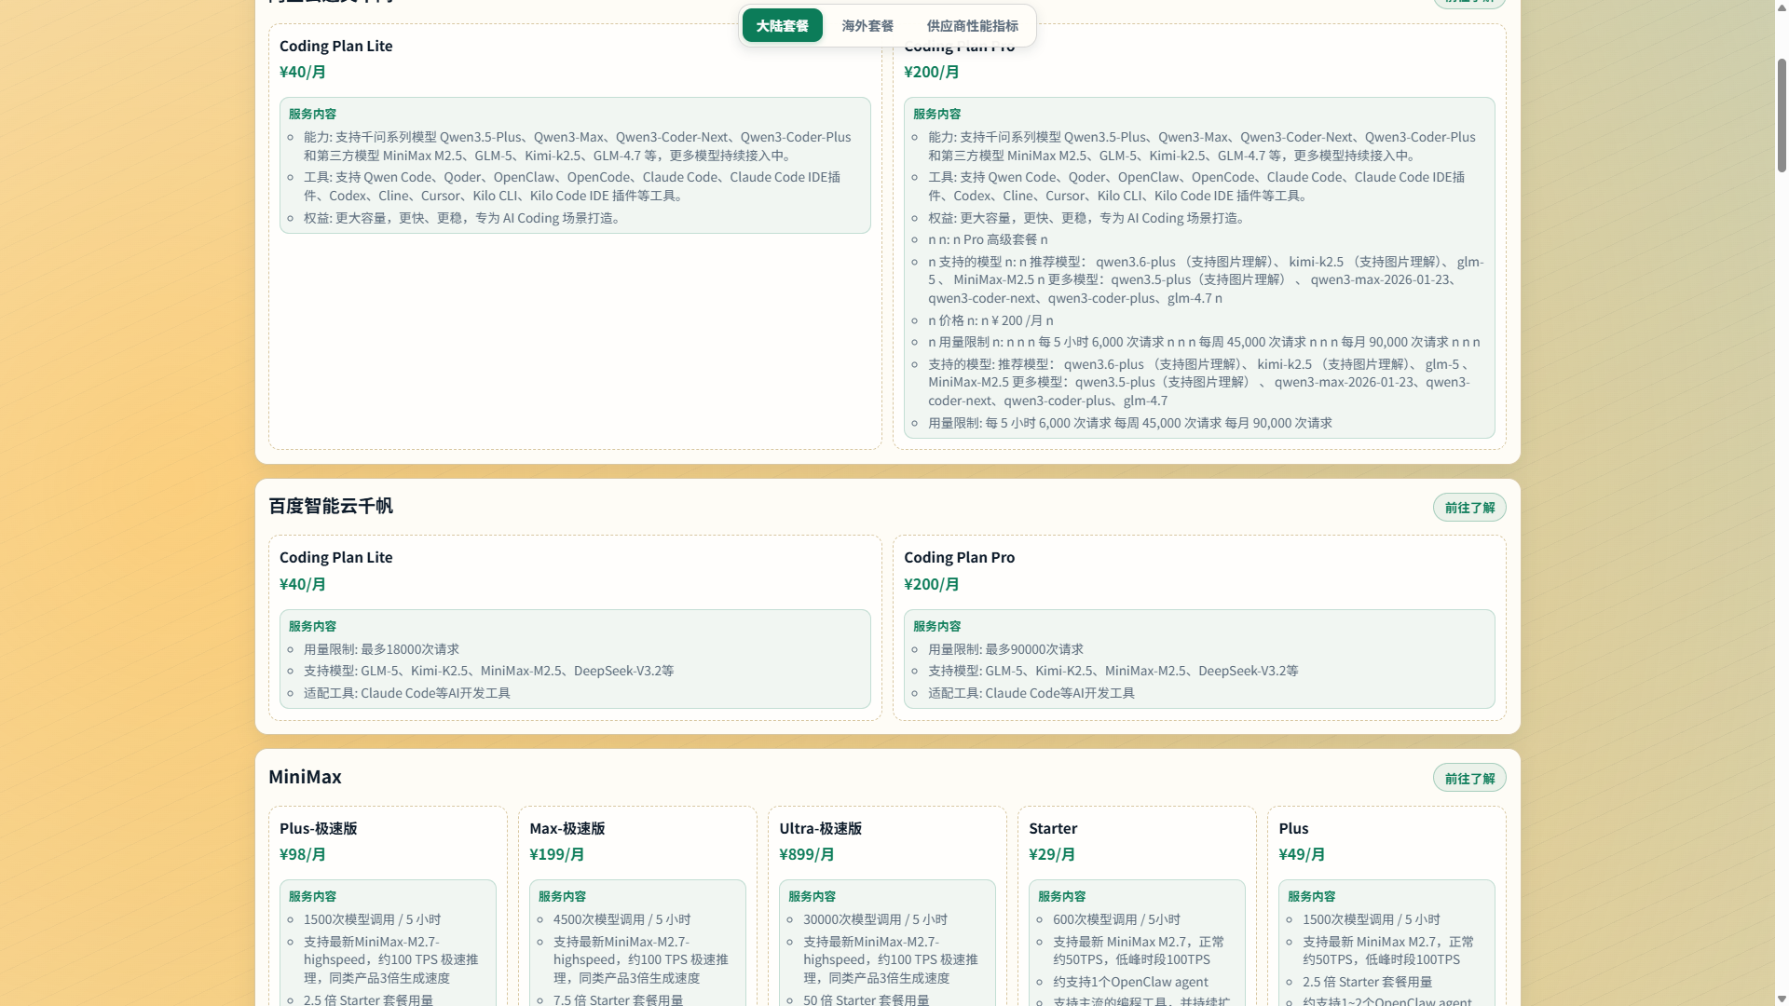Click the Starter plan title

tap(1053, 828)
